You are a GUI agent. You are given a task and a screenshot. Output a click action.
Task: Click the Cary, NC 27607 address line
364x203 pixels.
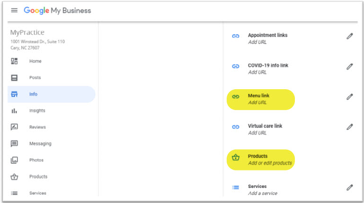click(x=25, y=48)
